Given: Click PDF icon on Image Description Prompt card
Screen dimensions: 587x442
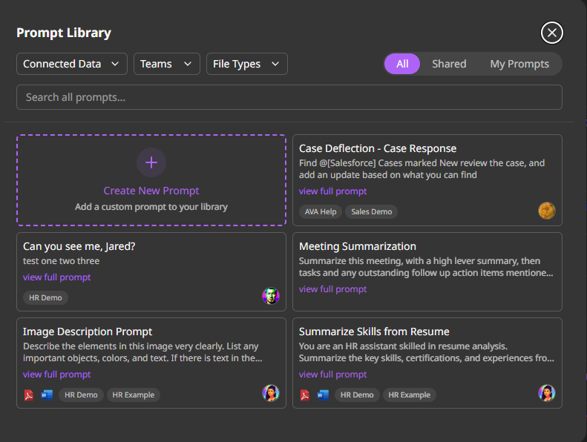Looking at the screenshot, I should [x=29, y=395].
